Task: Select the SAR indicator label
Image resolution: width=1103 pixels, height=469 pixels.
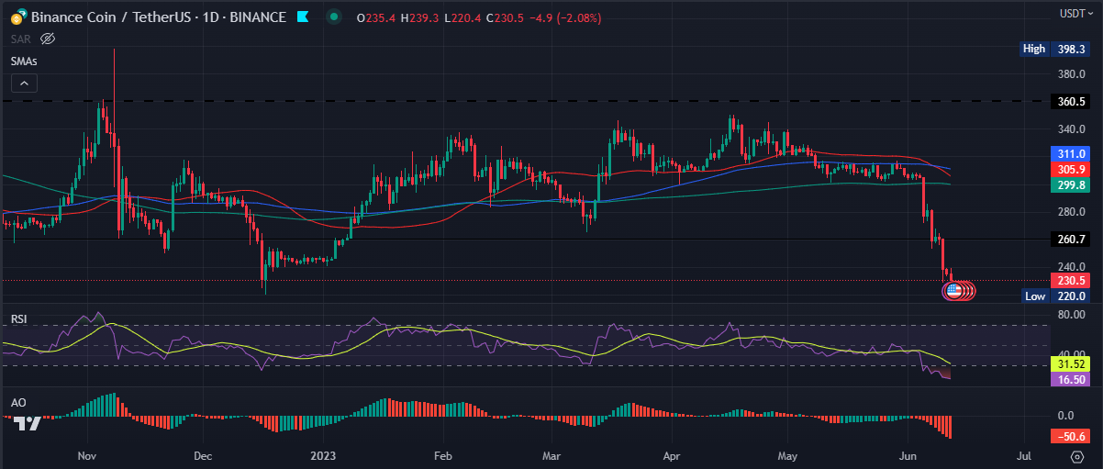Action: (x=21, y=39)
